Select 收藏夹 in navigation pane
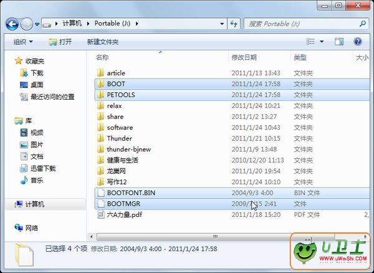 [29, 61]
